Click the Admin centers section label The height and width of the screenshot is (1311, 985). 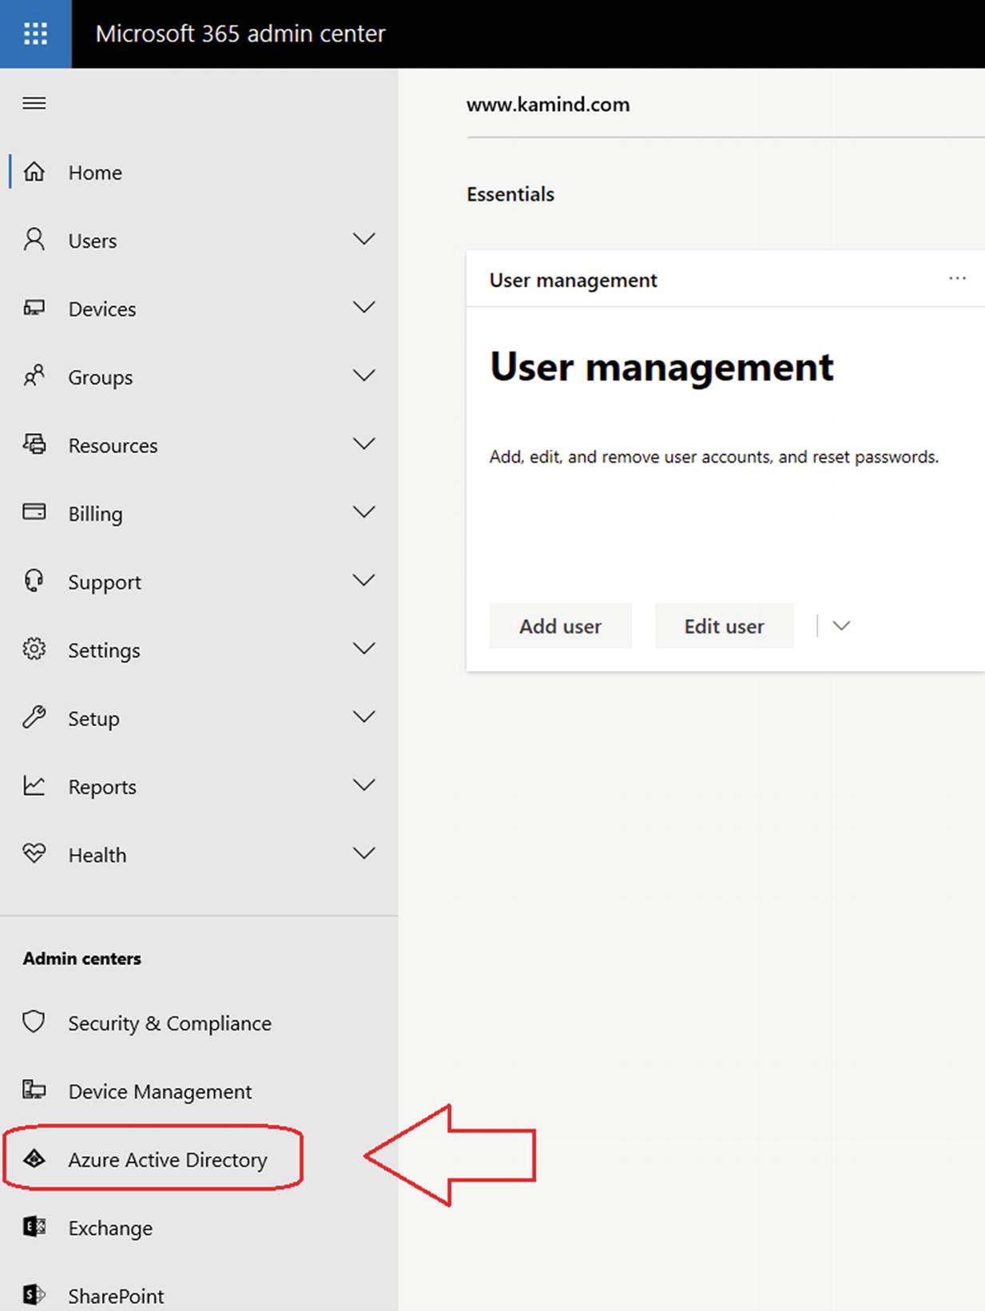81,959
